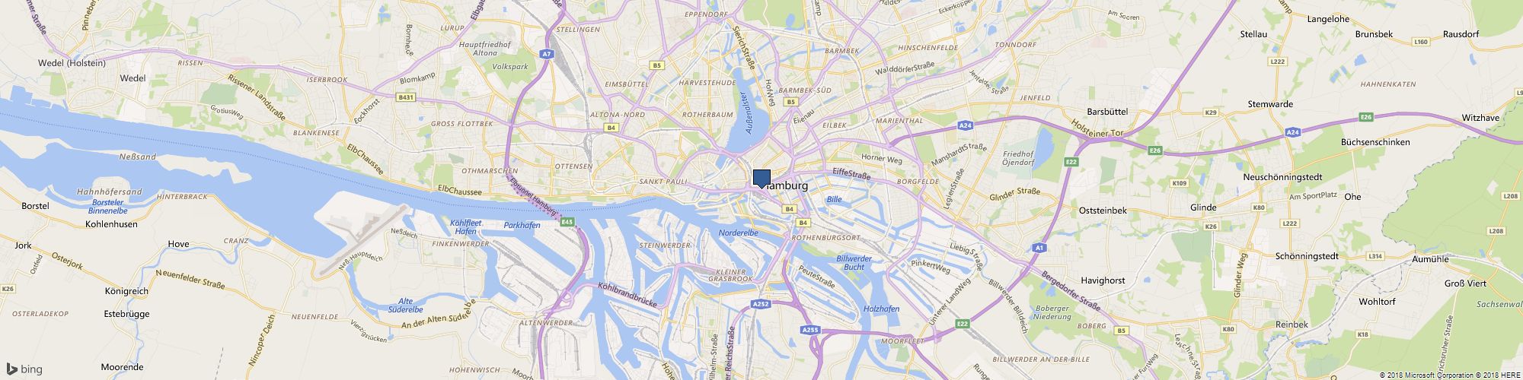Image resolution: width=1523 pixels, height=380 pixels.
Task: Click the A255 highway shield icon
Action: point(810,330)
